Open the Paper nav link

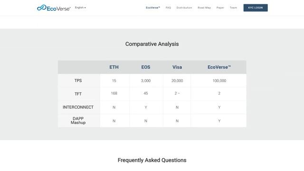(x=220, y=8)
